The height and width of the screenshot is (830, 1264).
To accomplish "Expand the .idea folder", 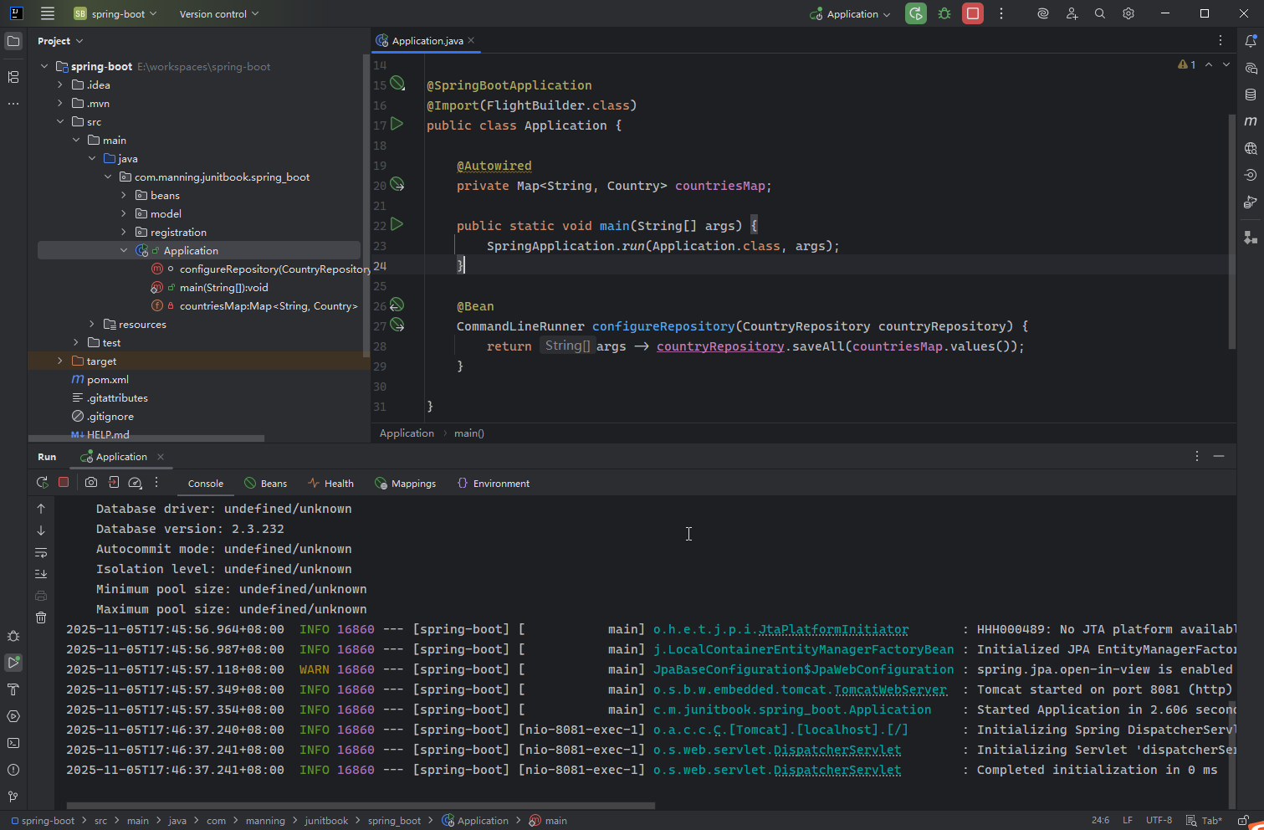I will [x=60, y=85].
